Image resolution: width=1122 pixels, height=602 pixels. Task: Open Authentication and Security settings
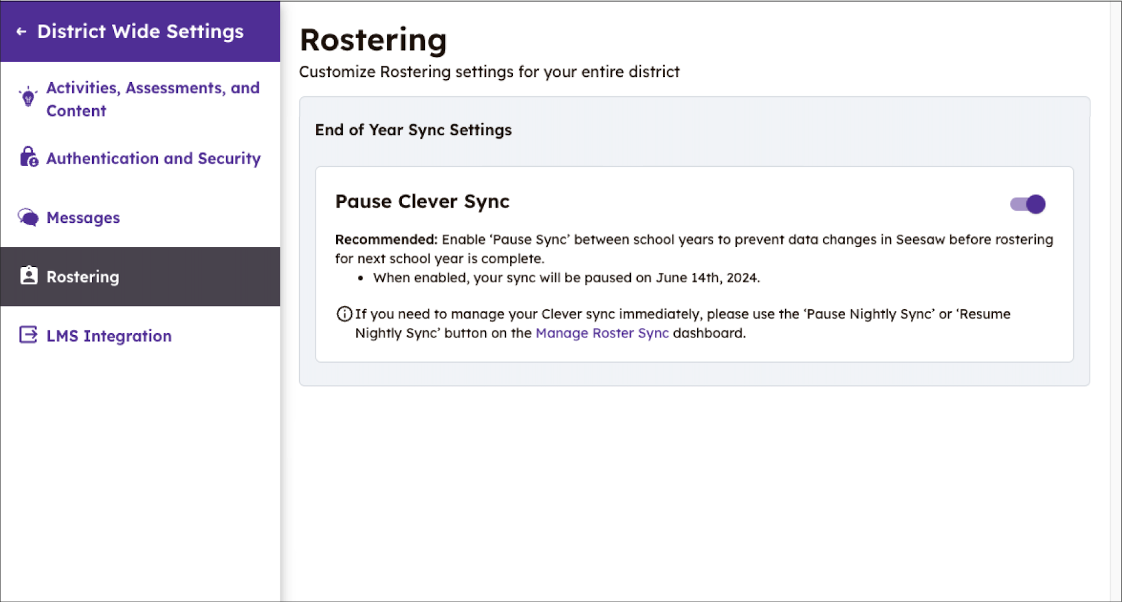[153, 158]
